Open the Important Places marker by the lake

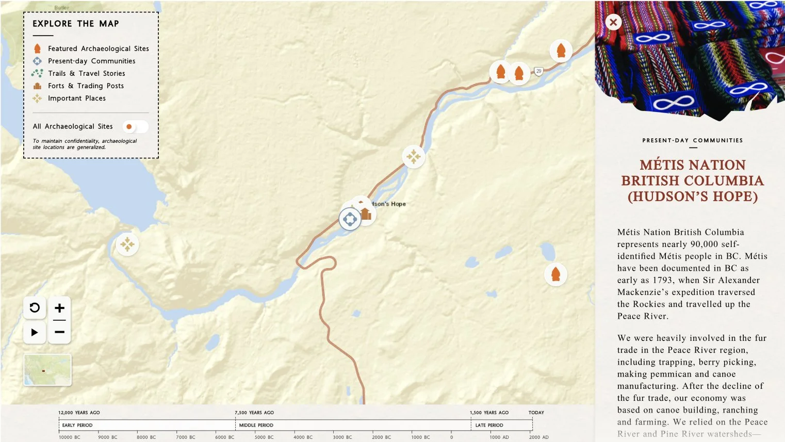127,244
